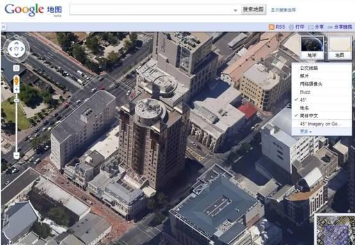355x245 pixels.
Task: Pan the map left with the compass arrow
Action: click(10, 49)
